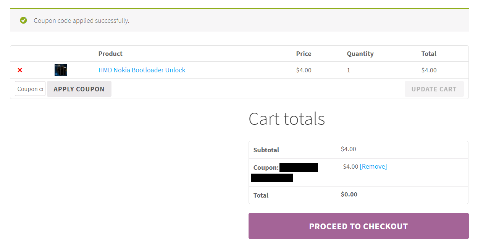Open the HMD Nokia Bootloader Unlock link

[142, 70]
